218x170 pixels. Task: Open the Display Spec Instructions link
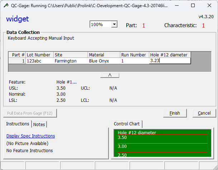click(x=30, y=136)
